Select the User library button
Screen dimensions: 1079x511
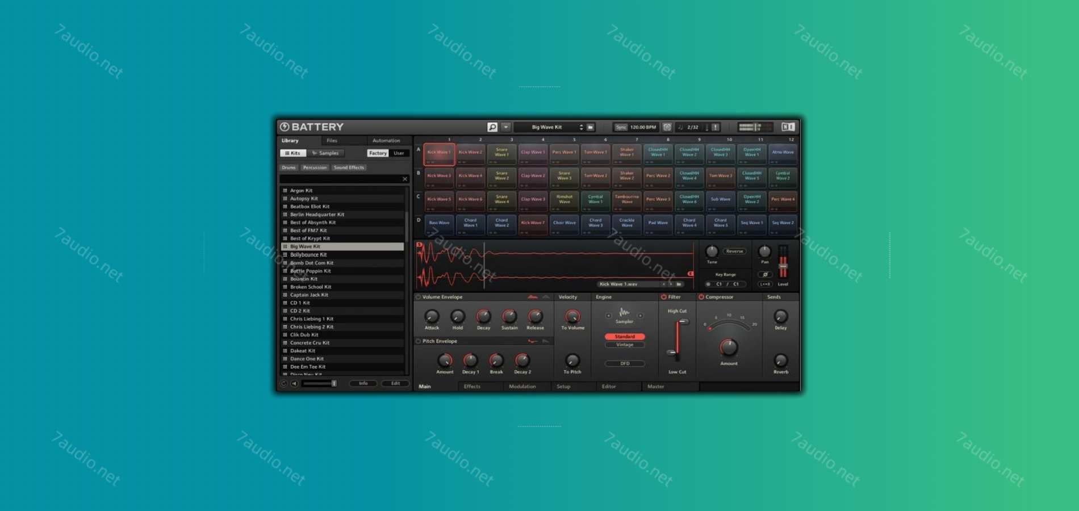tap(399, 153)
